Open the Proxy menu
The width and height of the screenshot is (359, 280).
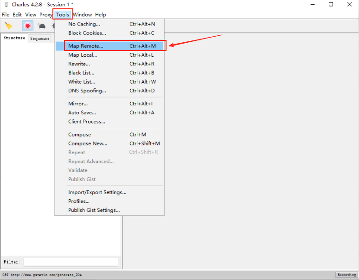pyautogui.click(x=46, y=15)
